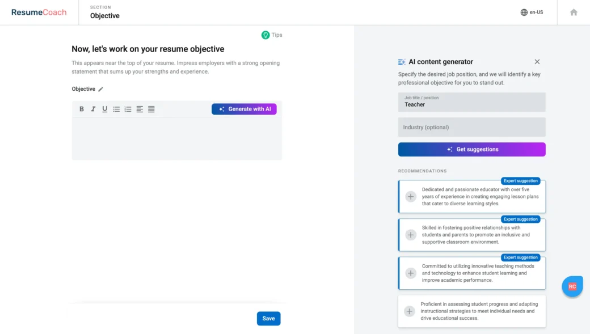Screen dimensions: 590x334
Task: Justify the objective text
Action: 151,109
